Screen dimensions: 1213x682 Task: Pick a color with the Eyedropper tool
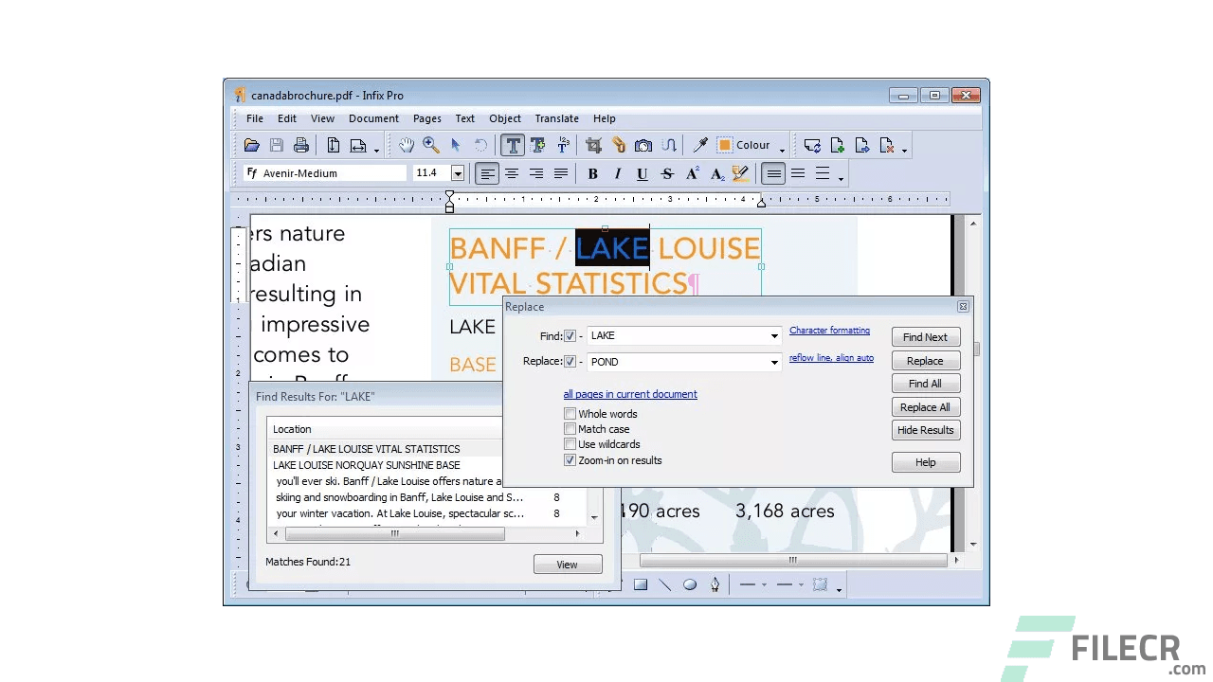[700, 144]
